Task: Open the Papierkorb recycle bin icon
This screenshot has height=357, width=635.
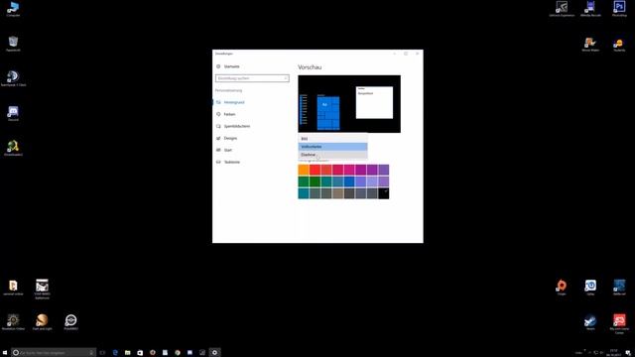Action: point(13,44)
